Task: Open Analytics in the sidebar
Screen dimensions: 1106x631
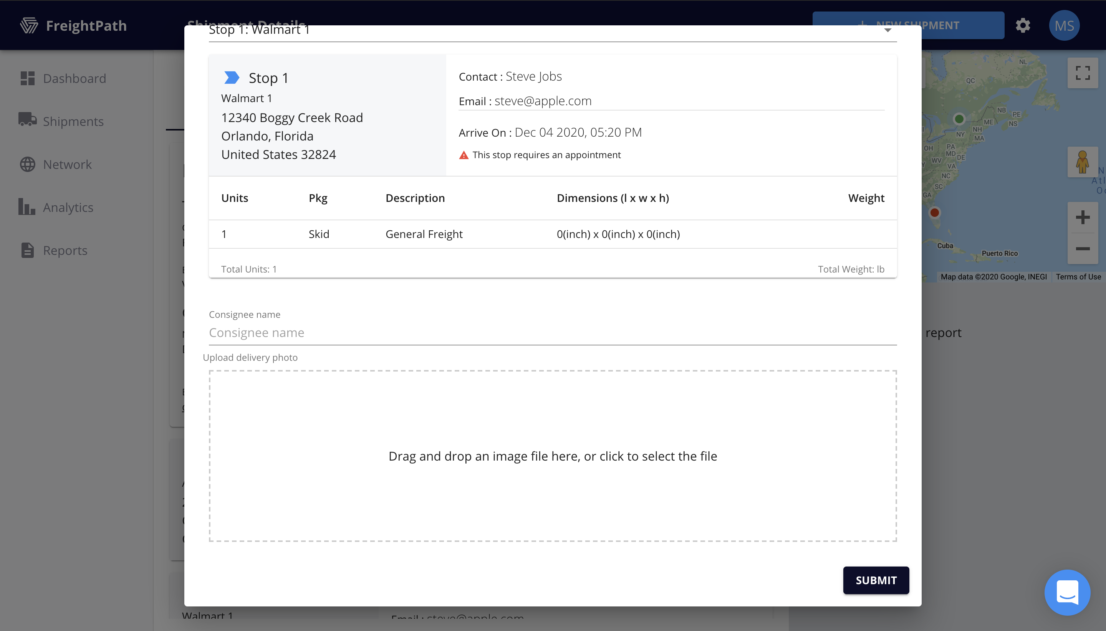Action: (x=56, y=207)
